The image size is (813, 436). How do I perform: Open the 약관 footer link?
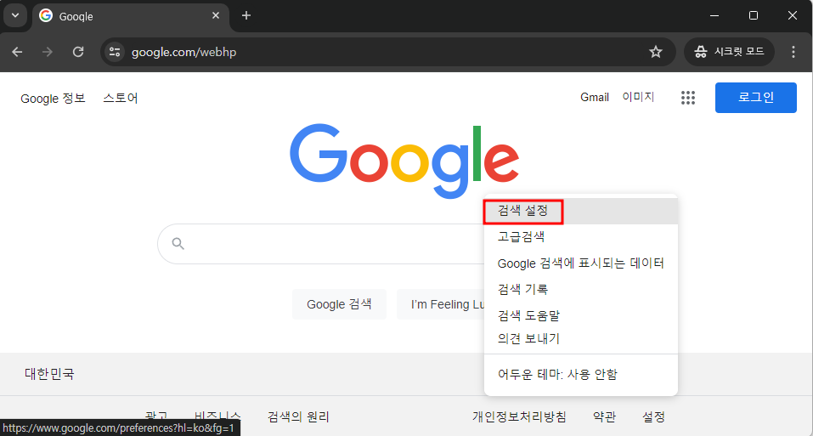tap(605, 416)
